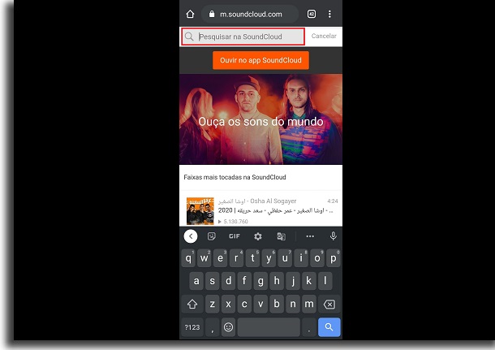Tap the browser home icon
495x350 pixels.
pyautogui.click(x=190, y=14)
